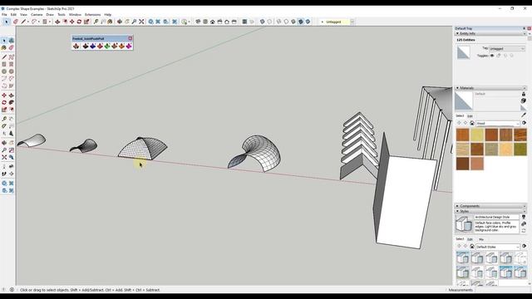Viewport: 532px width, 299px height.
Task: Activate the Orbit tool in top toolbar
Action: click(x=120, y=22)
